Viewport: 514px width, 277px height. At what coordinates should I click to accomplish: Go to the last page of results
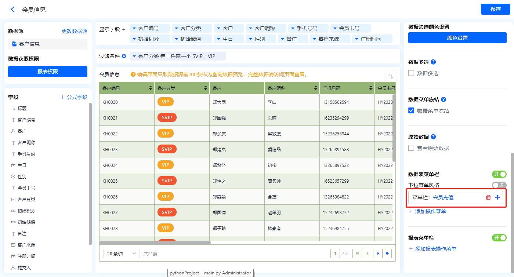(387, 253)
